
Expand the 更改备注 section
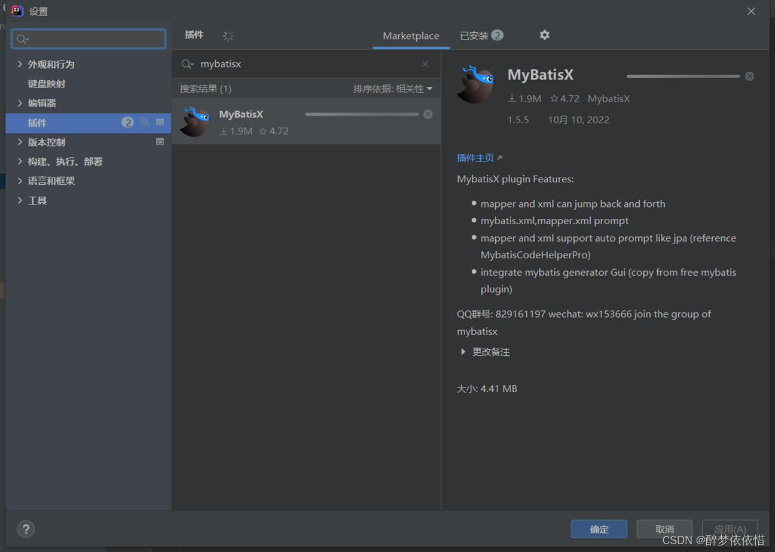pyautogui.click(x=463, y=352)
